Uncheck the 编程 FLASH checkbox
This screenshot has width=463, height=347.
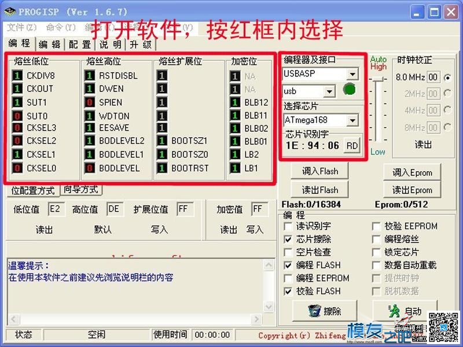[x=288, y=265]
